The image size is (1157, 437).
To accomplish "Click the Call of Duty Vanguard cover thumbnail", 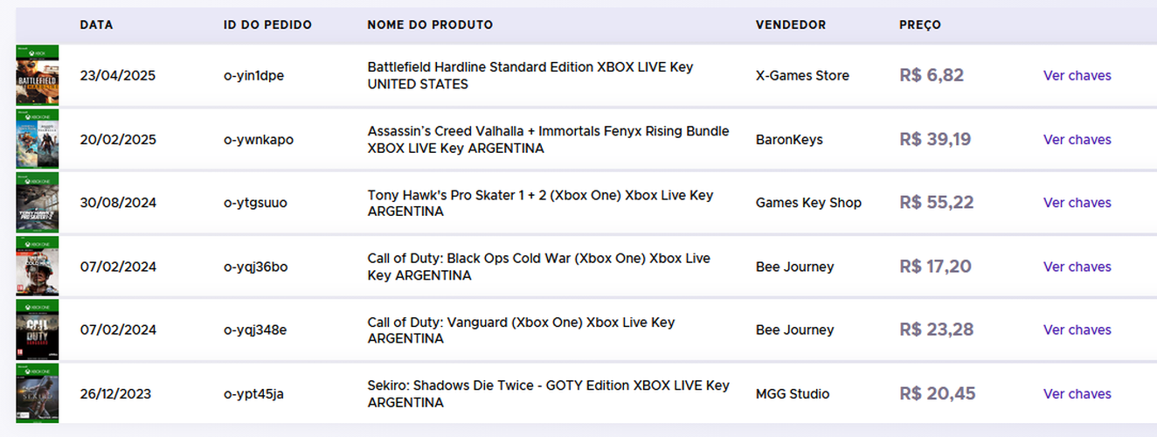I will (37, 329).
